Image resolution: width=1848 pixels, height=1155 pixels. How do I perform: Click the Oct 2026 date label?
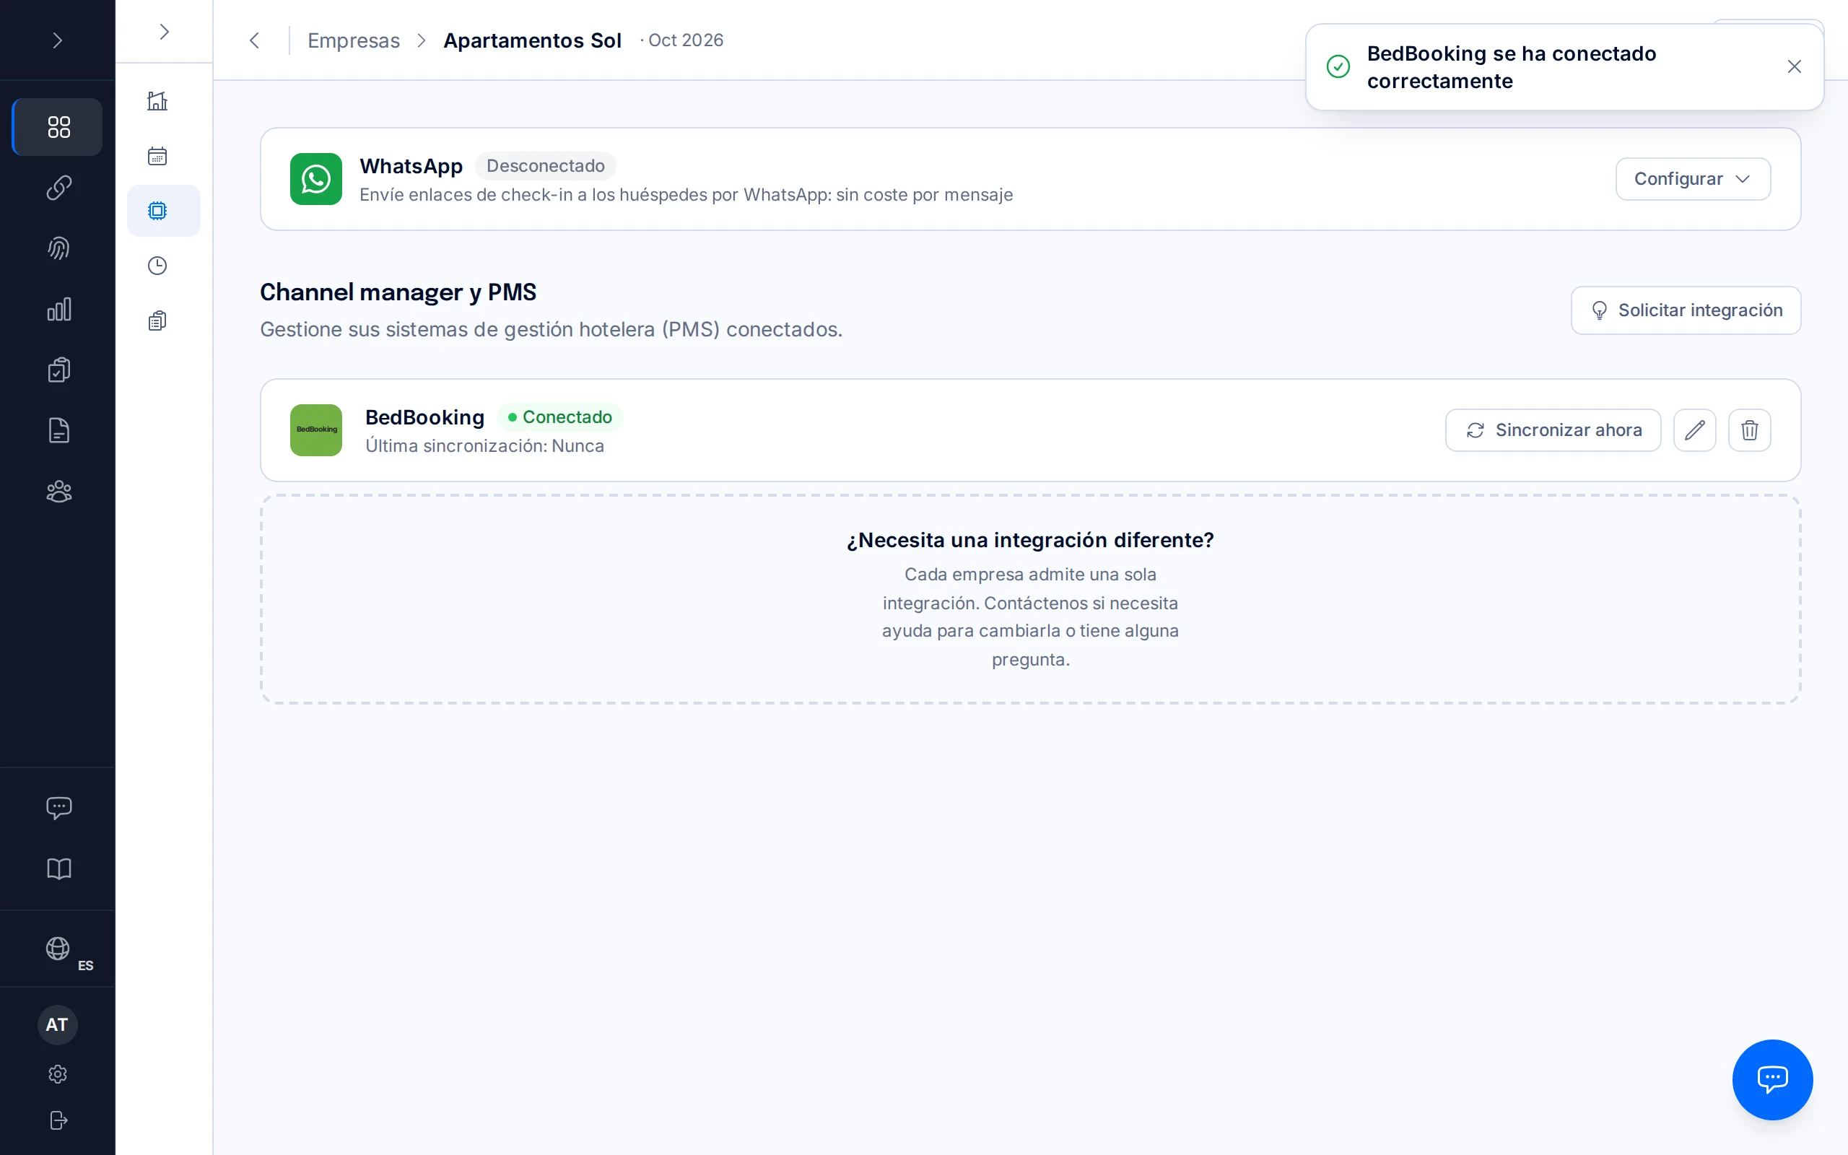click(685, 40)
